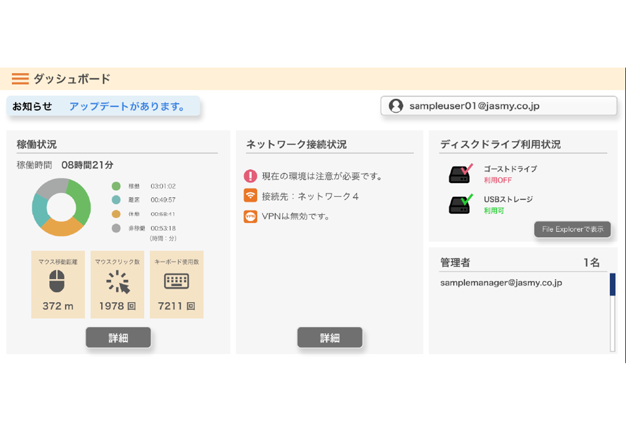Click the 372 m mouse distance value
The height and width of the screenshot is (431, 626).
pyautogui.click(x=58, y=306)
